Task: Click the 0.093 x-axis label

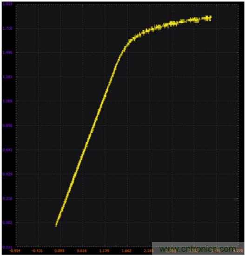Action: tap(60, 250)
